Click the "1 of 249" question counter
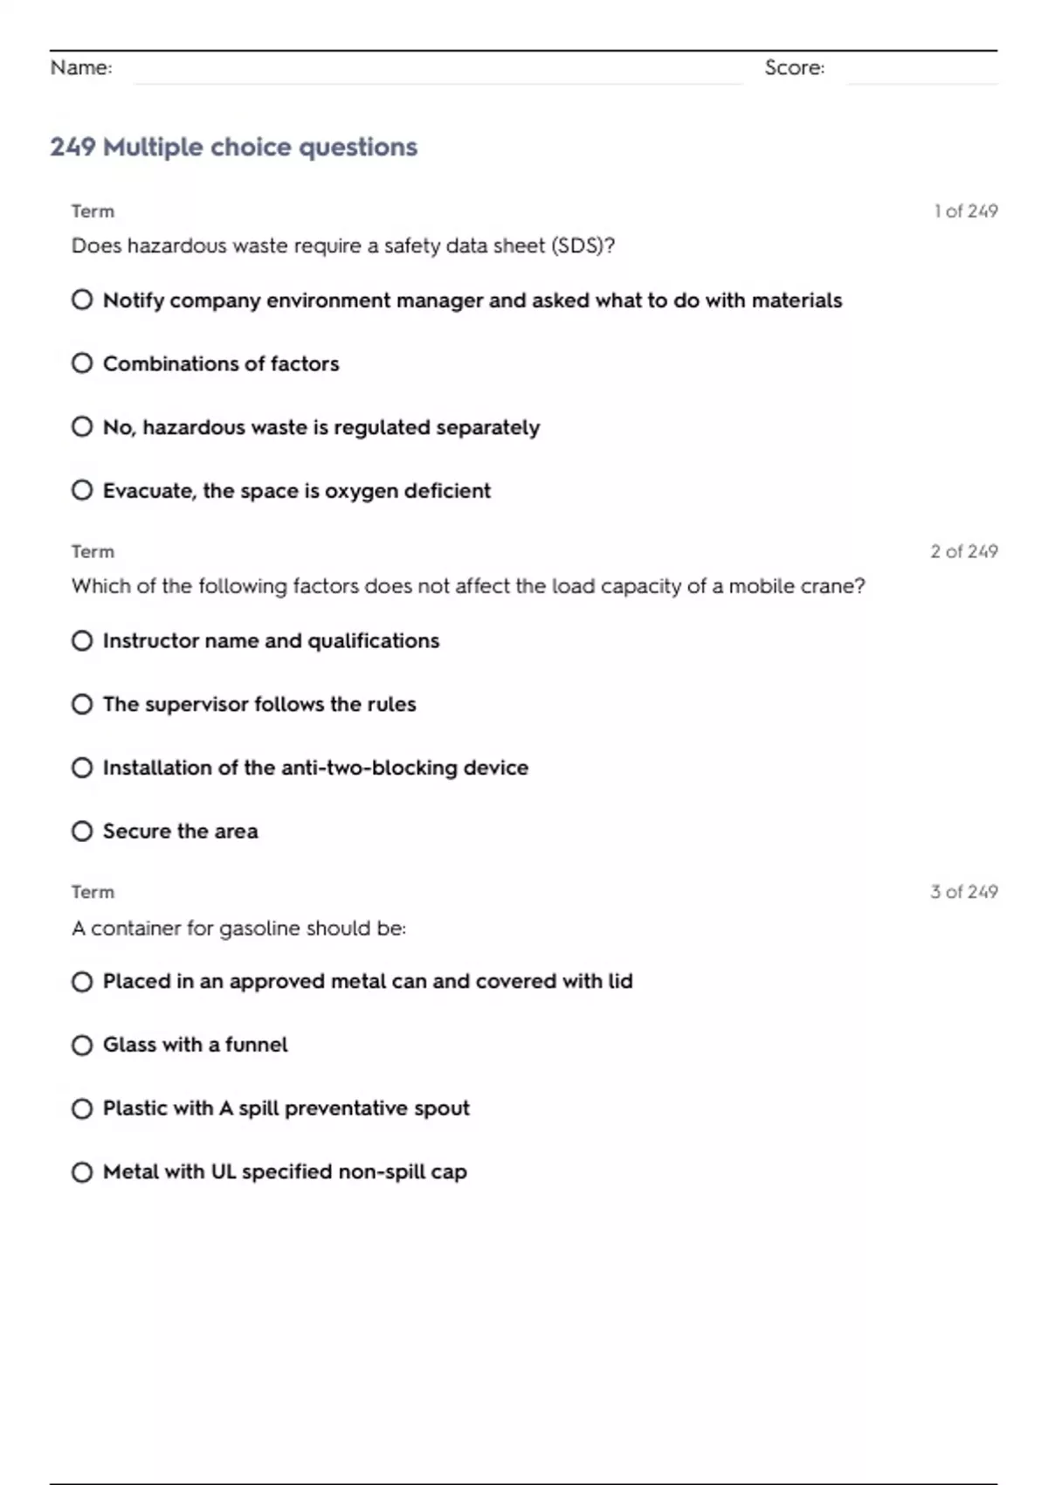The width and height of the screenshot is (1048, 1485). click(x=965, y=211)
